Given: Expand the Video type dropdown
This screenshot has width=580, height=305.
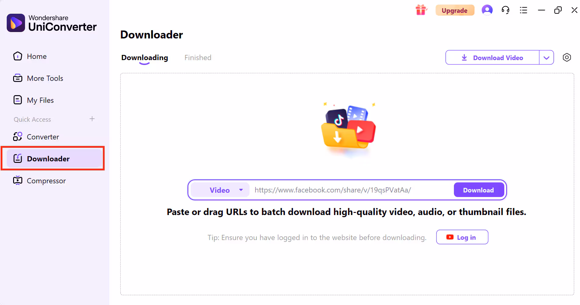Looking at the screenshot, I should click(220, 190).
